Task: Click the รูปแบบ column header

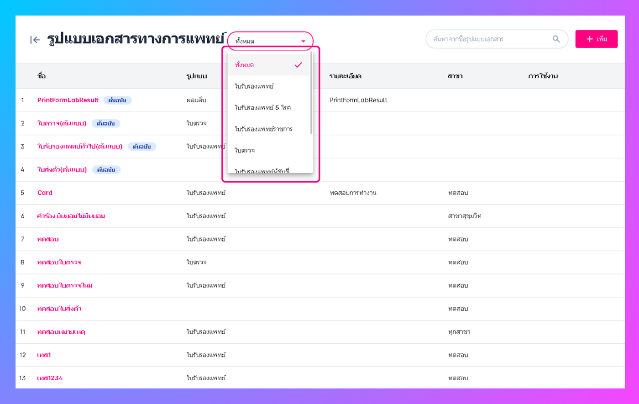Action: coord(197,76)
